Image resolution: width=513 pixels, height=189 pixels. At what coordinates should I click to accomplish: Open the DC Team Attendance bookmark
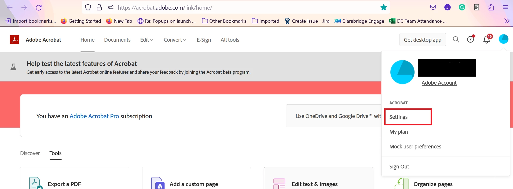click(x=418, y=21)
